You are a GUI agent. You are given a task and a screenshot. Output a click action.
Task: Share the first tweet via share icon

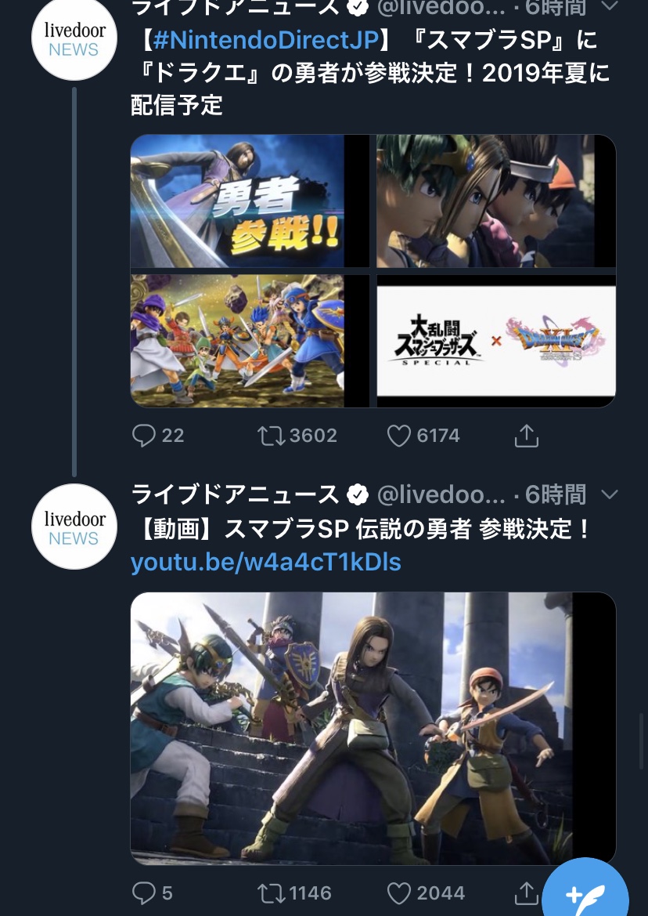526,436
